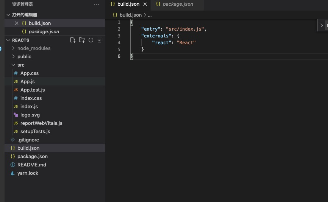Screen dimensions: 328x202
Task: Click the "externals" key in code
Action: pos(156,36)
